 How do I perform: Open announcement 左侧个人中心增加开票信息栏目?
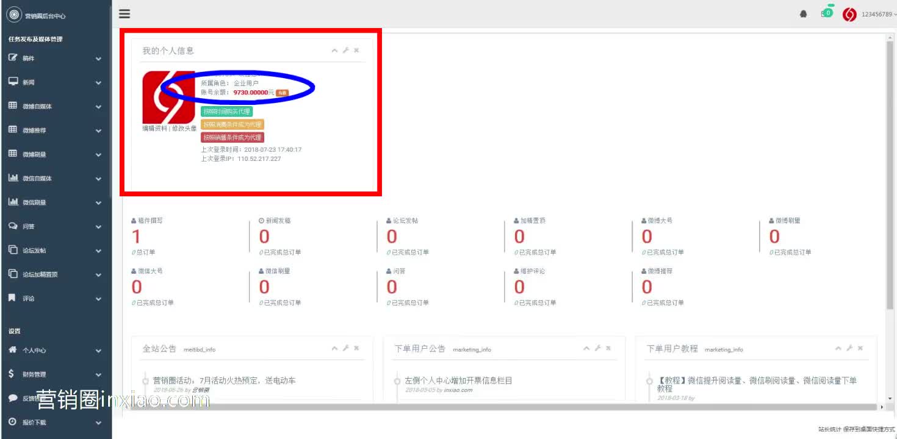pos(458,380)
